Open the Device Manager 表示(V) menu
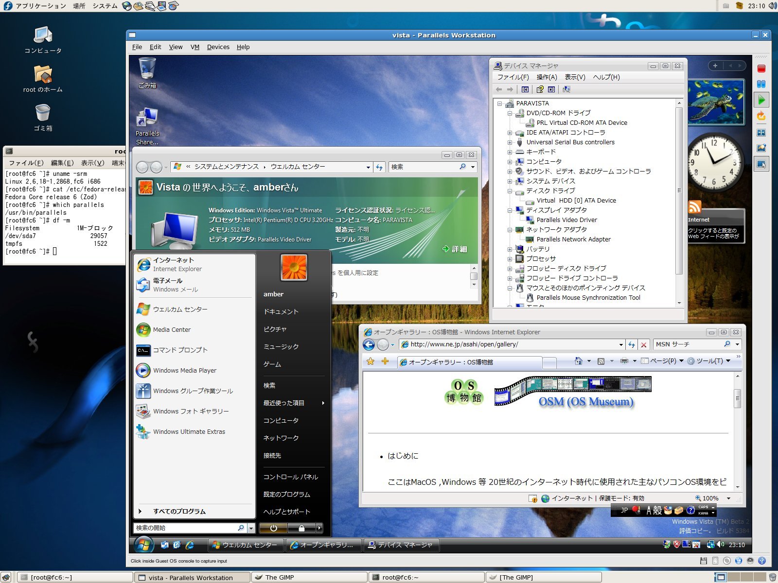 (x=575, y=77)
